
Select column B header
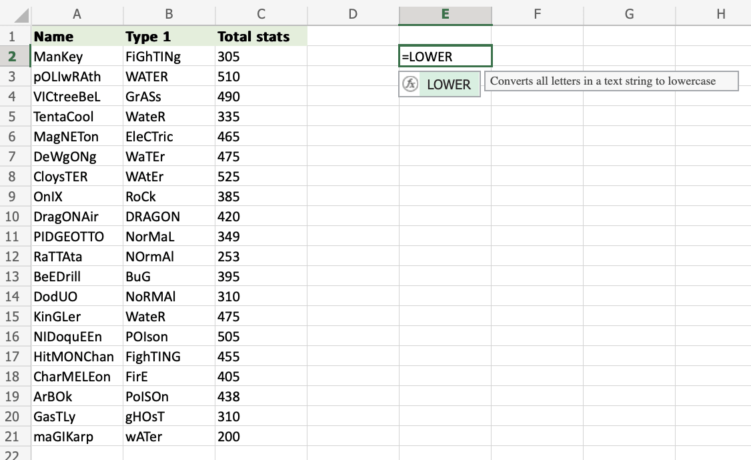click(x=169, y=14)
